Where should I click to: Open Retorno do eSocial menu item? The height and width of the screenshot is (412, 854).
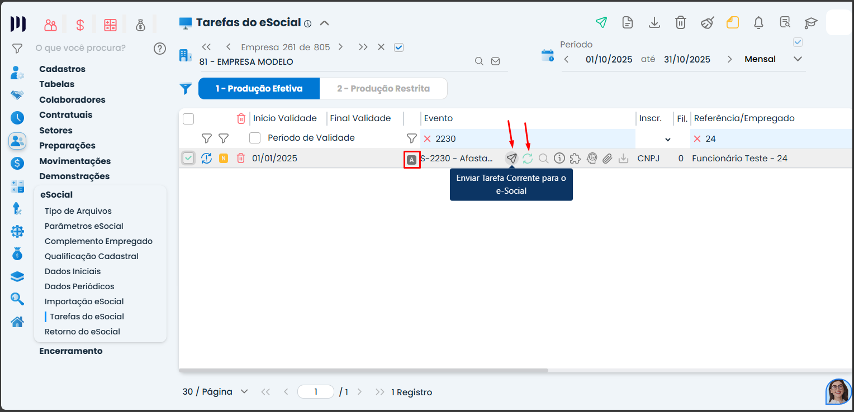coord(83,332)
